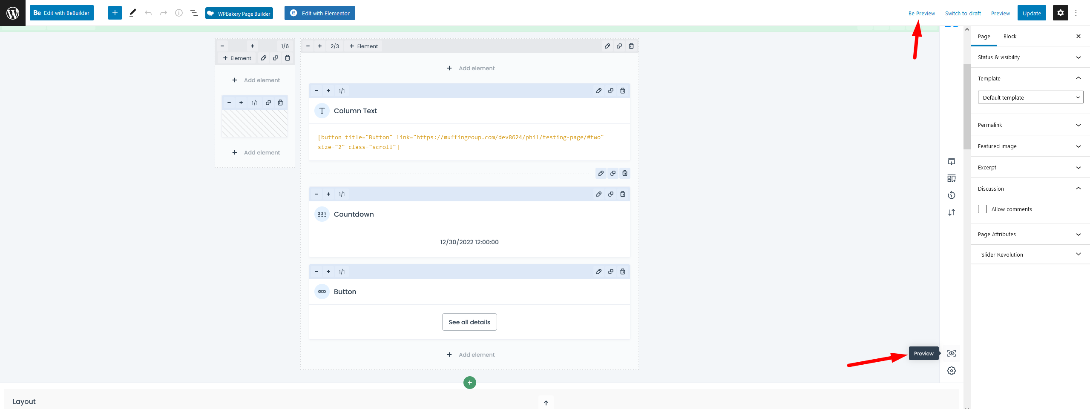Click the single page import icon in sidebar
1090x409 pixels.
click(952, 161)
